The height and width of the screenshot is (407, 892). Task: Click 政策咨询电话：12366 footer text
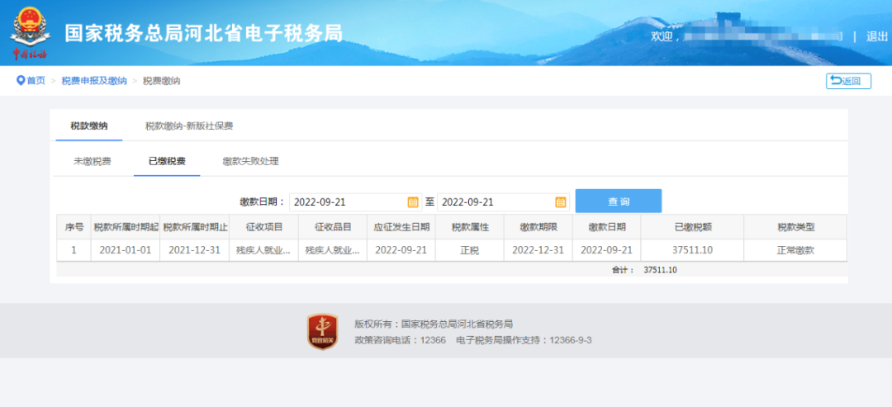(400, 340)
